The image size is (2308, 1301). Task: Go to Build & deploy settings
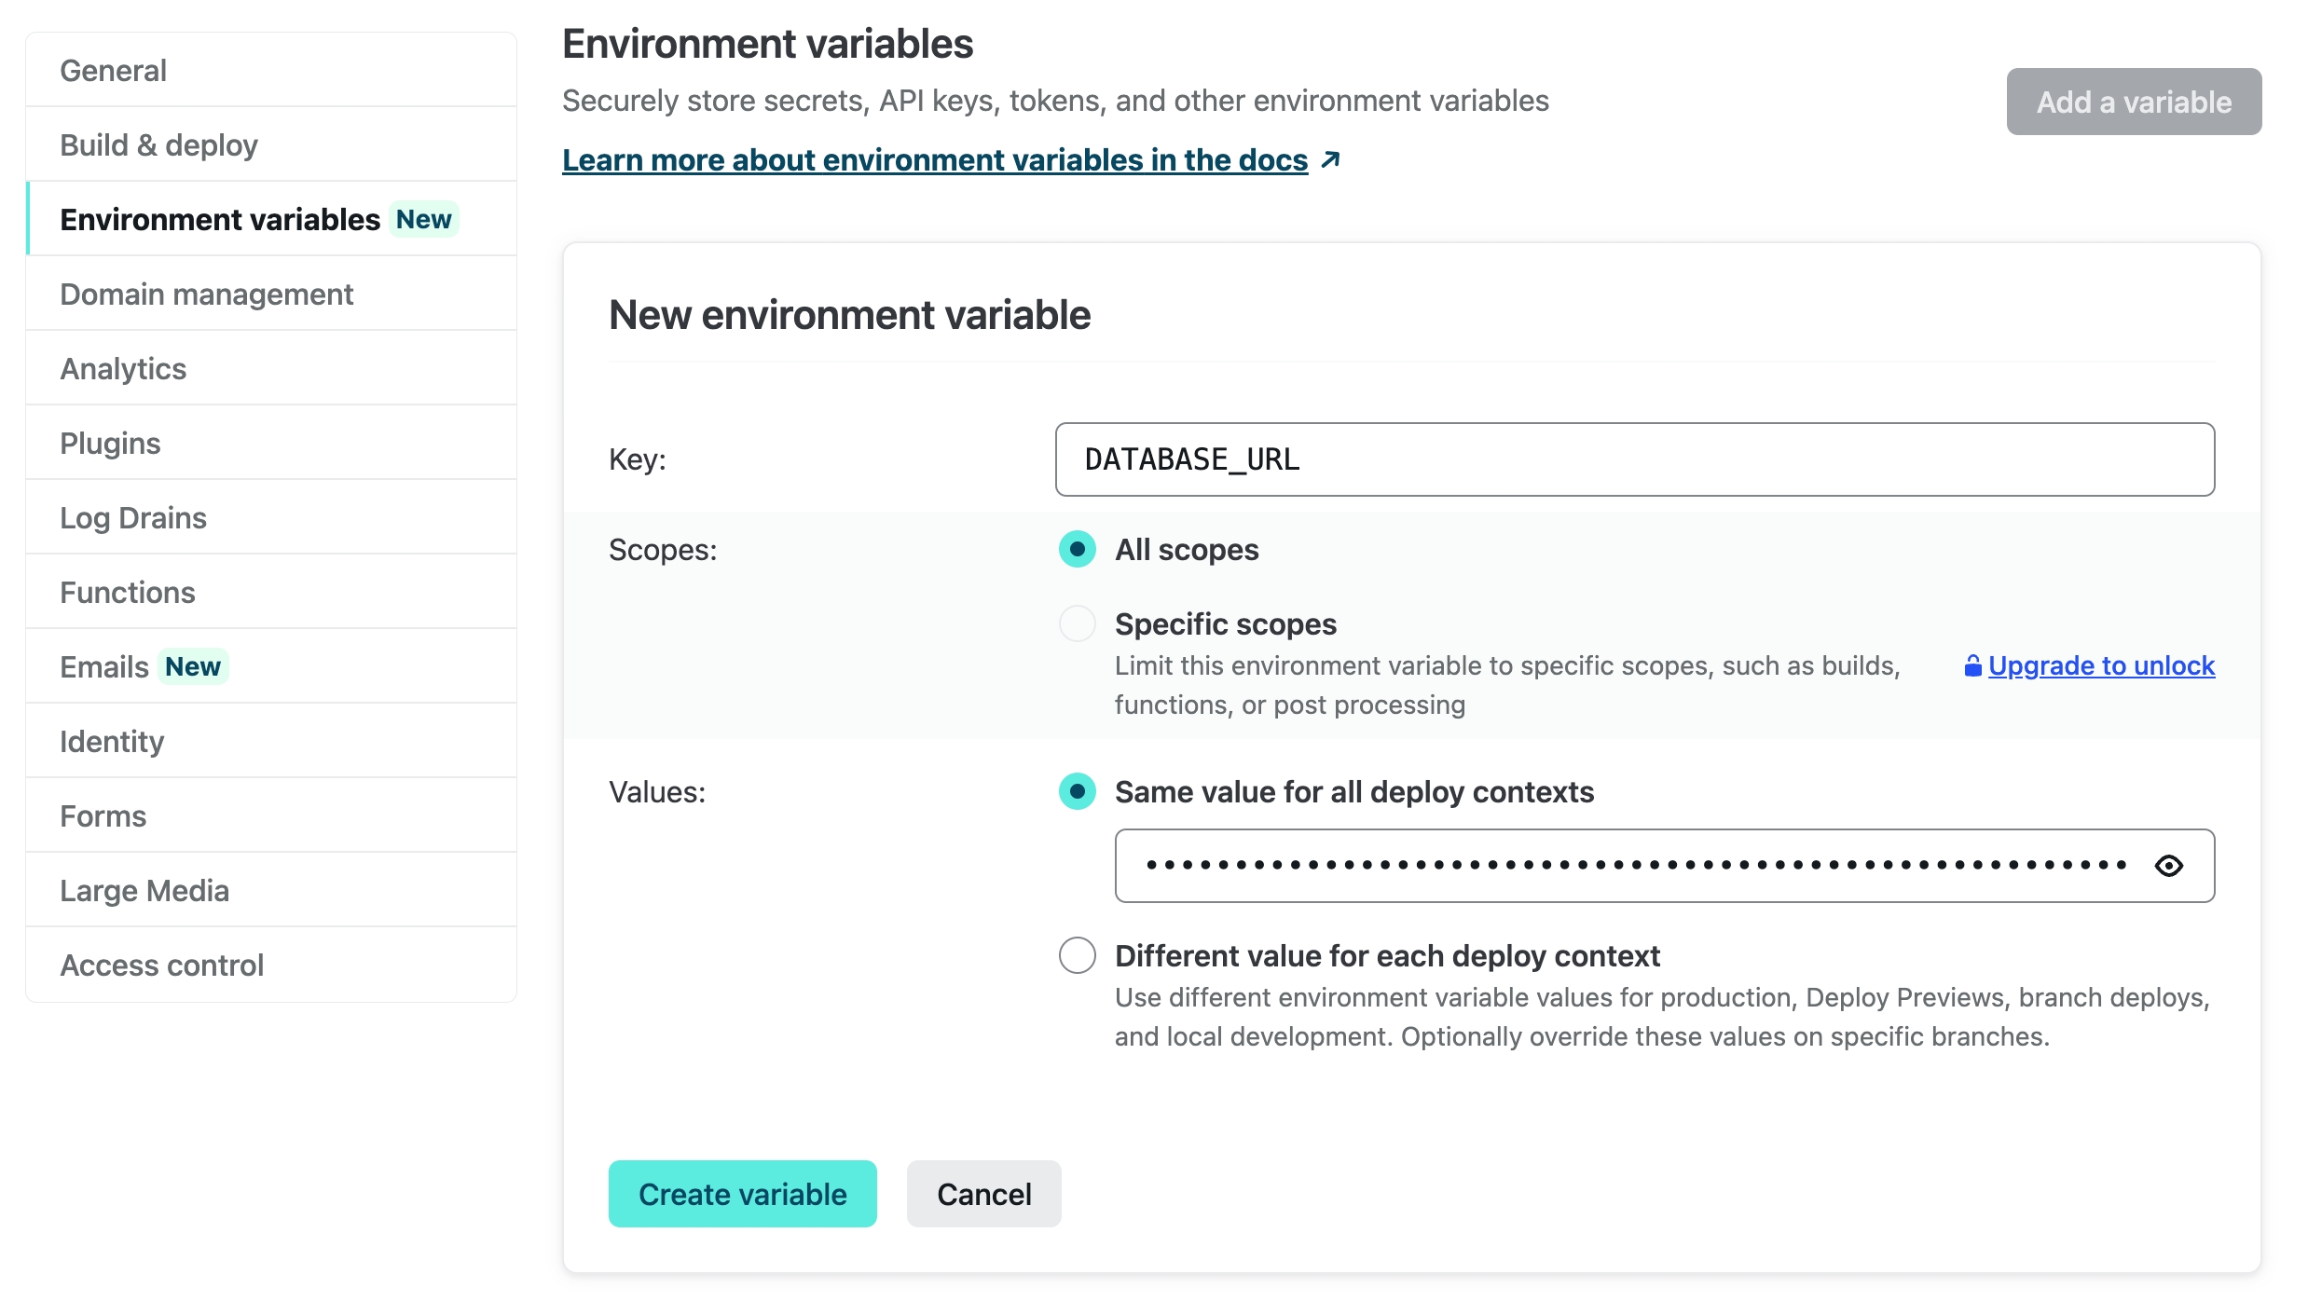click(x=271, y=145)
